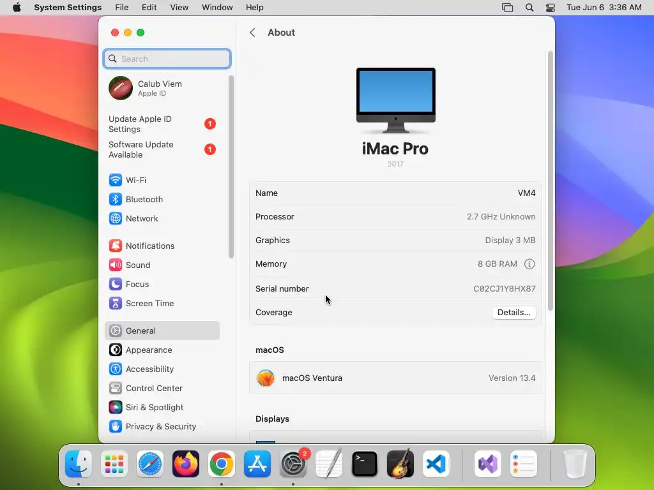Open Software Update Available item
Screen dimensions: 654x490
pyautogui.click(x=162, y=149)
